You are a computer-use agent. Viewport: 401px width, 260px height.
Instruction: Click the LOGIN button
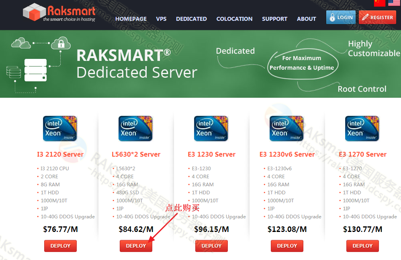pos(341,17)
